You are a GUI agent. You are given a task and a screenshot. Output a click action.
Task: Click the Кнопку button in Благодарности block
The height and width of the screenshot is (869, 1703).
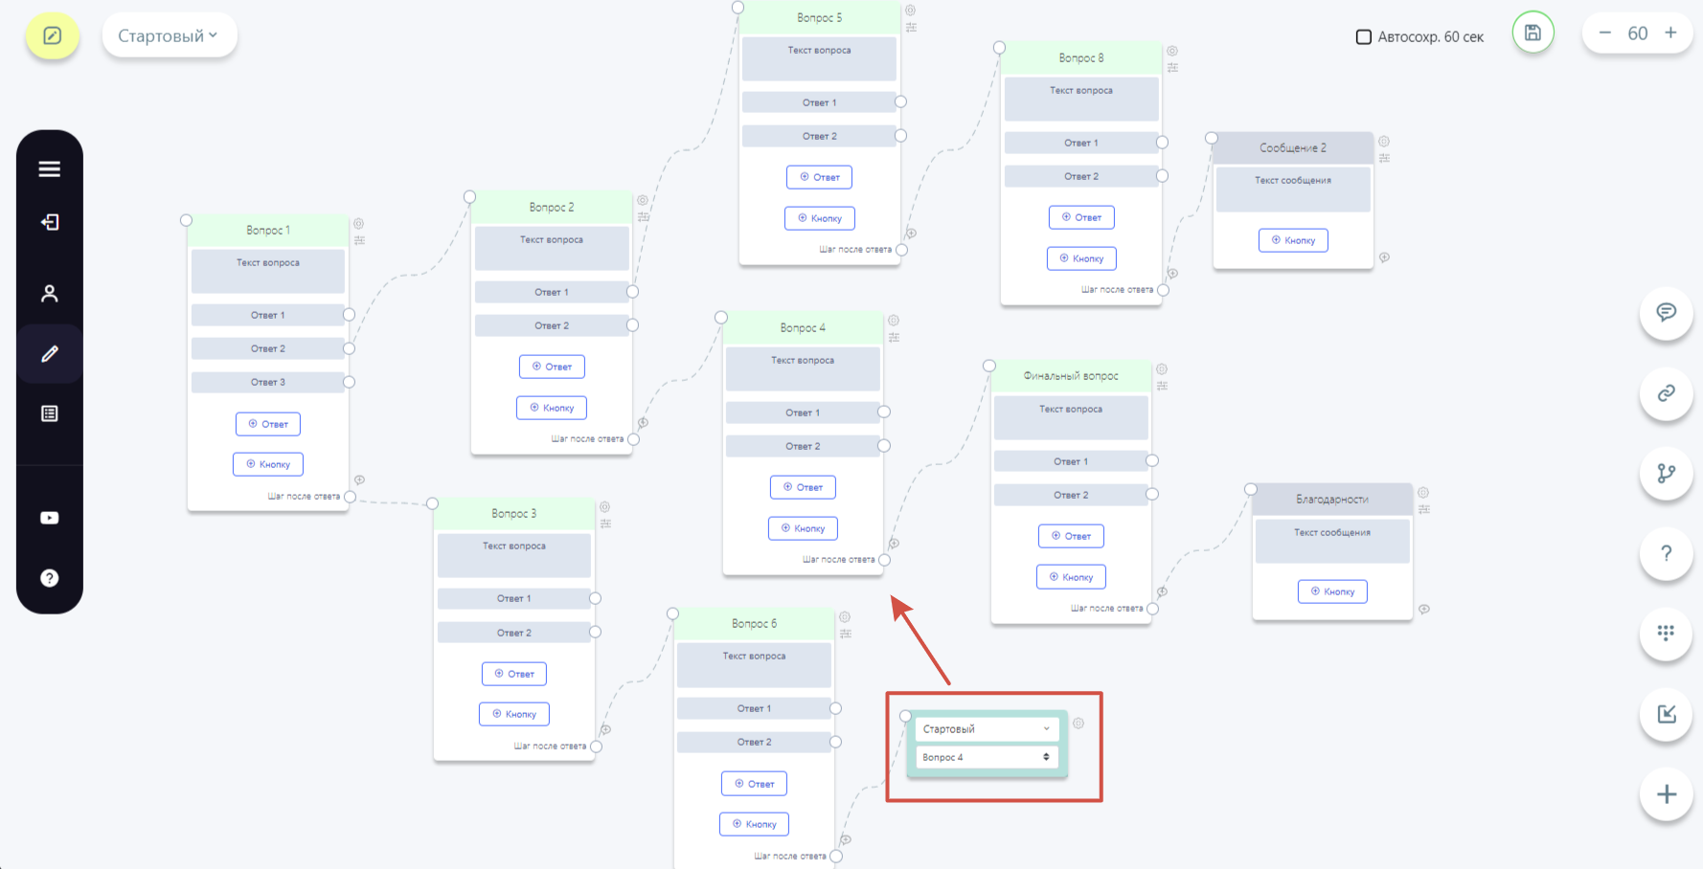(1332, 591)
